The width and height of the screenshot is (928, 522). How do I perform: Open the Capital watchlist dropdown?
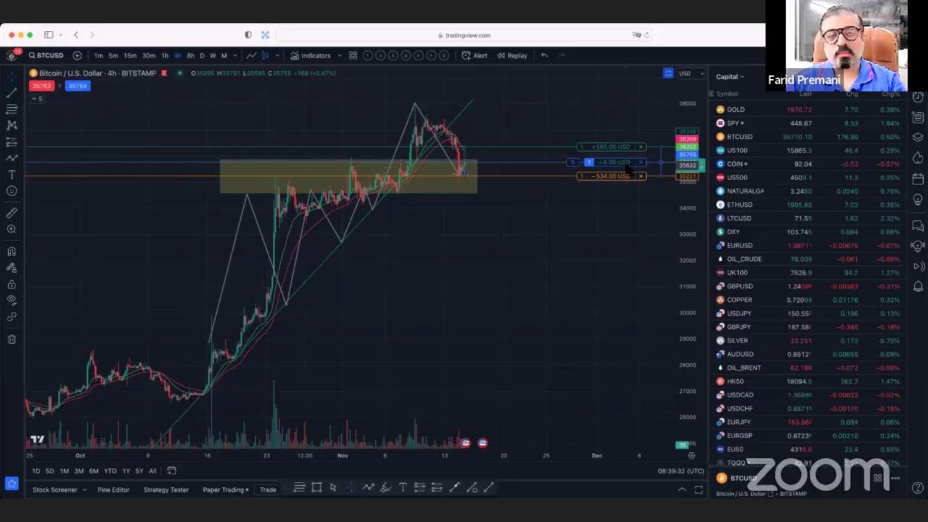[x=730, y=77]
